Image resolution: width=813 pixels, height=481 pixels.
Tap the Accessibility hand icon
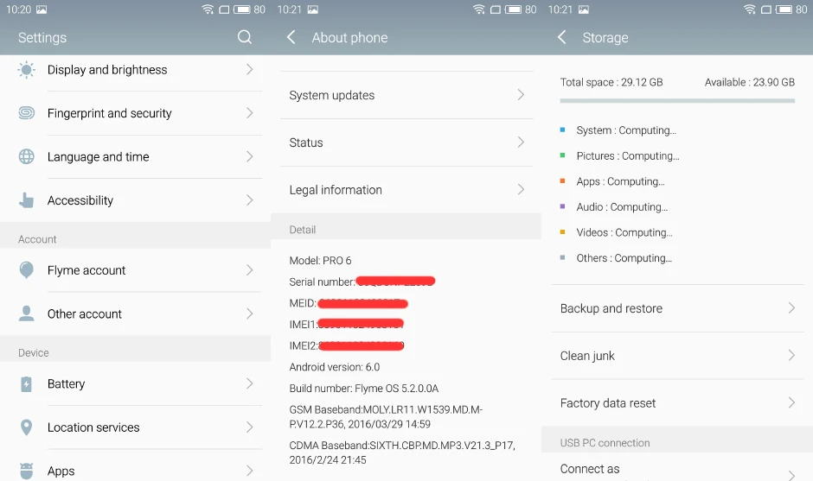click(x=27, y=199)
